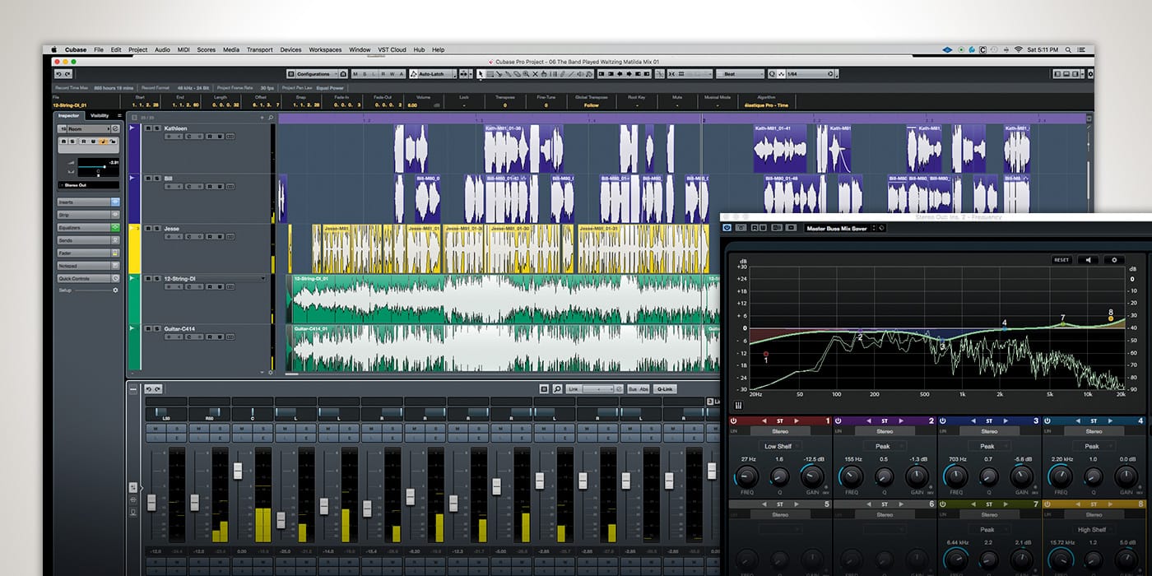
Task: Click the band 1 FREQ knob at 27 Hz
Action: [x=747, y=476]
